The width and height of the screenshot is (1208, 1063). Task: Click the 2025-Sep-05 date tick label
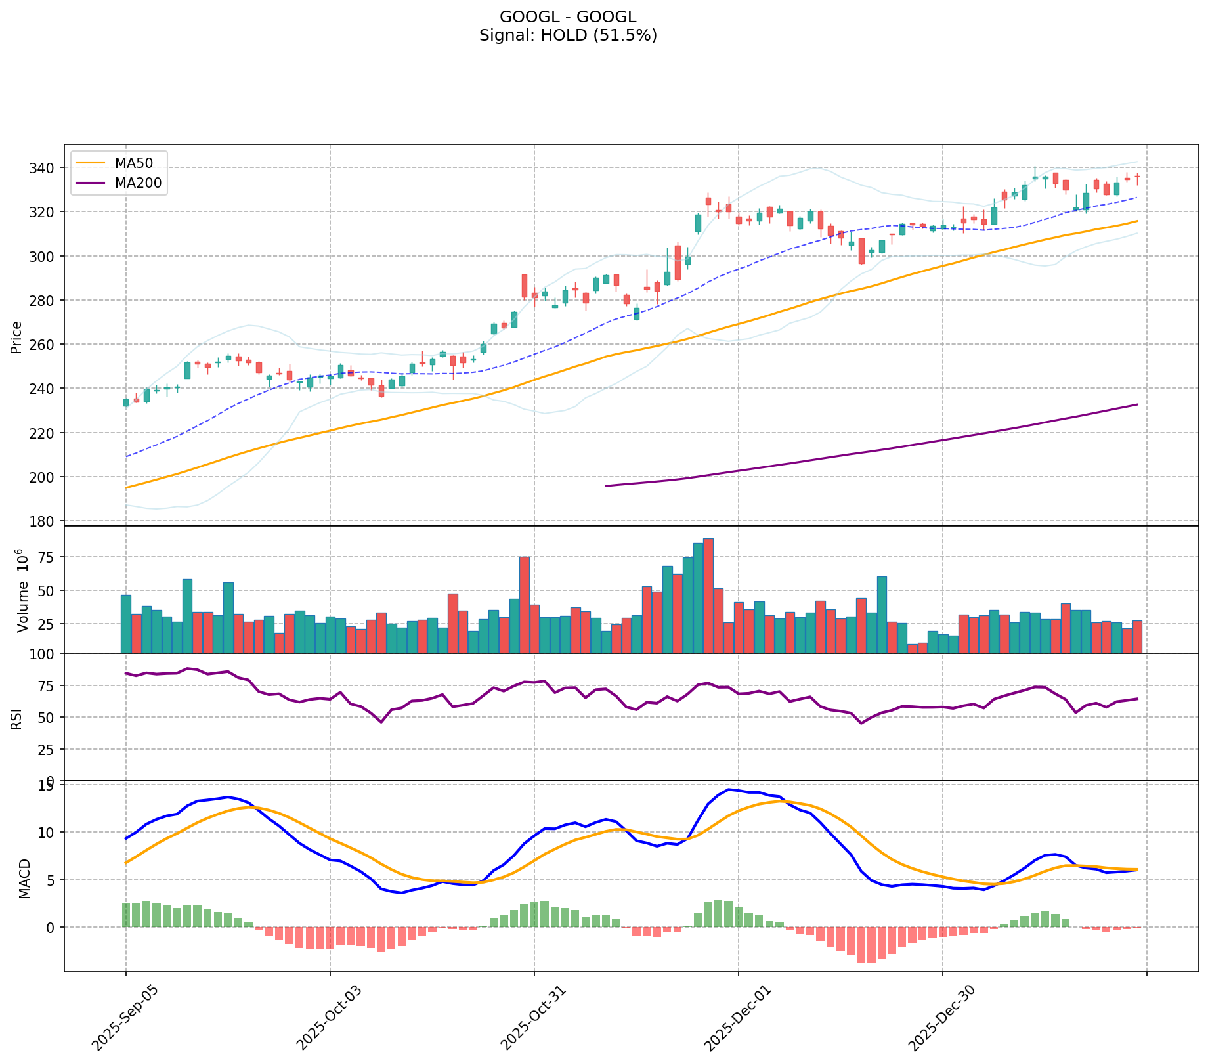coord(118,1018)
